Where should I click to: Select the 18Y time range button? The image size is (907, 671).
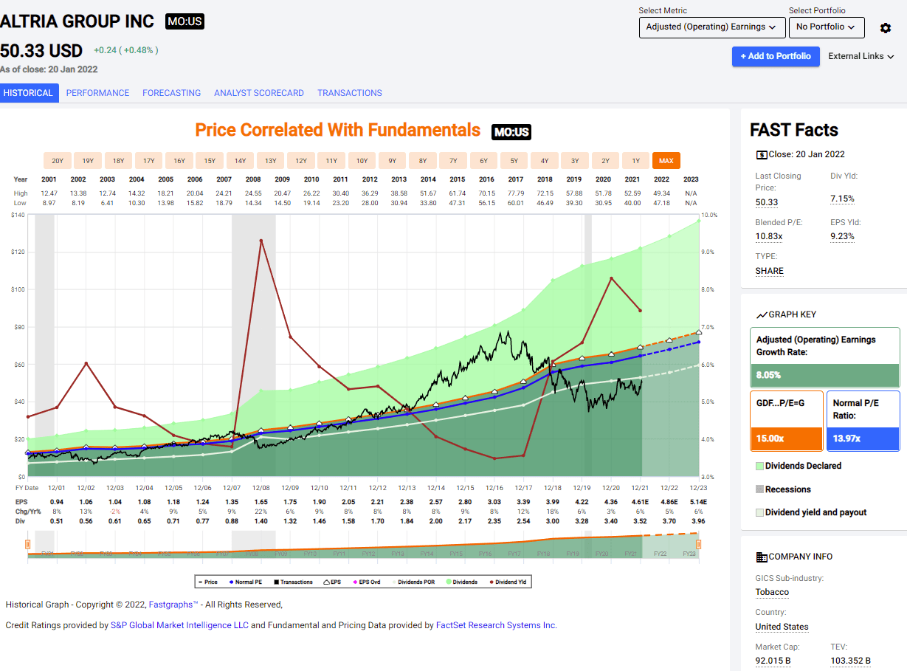pyautogui.click(x=118, y=161)
